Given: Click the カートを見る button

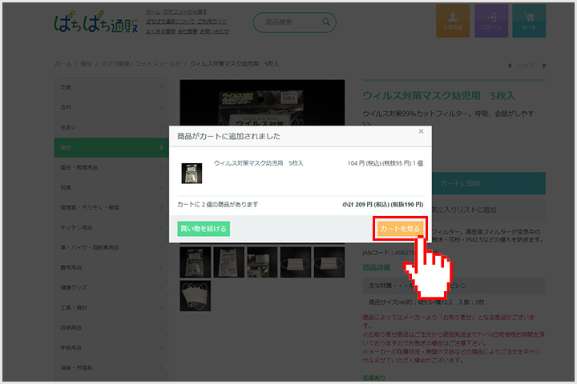Looking at the screenshot, I should click(x=400, y=229).
